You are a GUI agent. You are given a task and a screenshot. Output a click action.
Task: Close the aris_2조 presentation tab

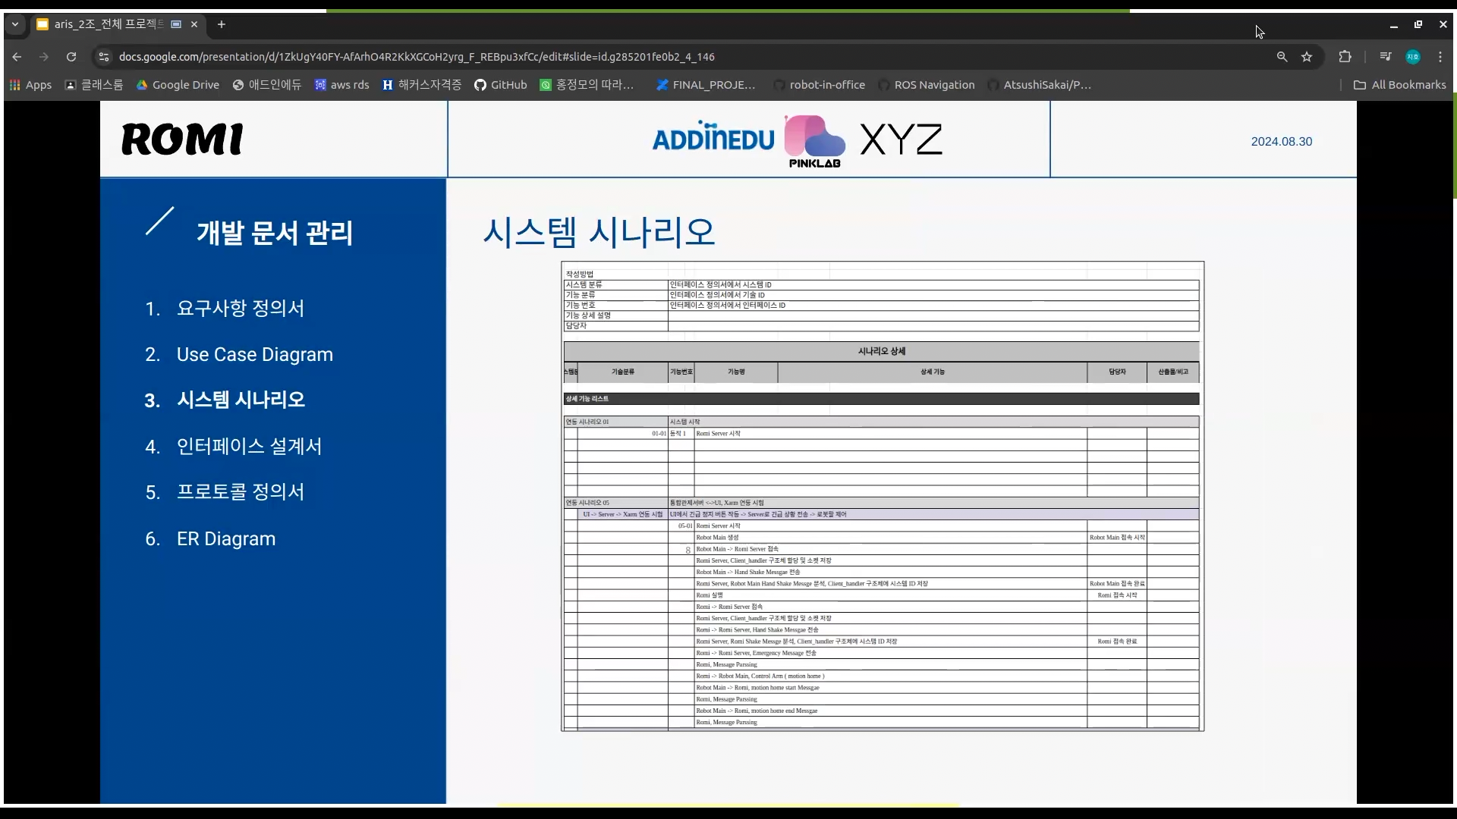(194, 24)
